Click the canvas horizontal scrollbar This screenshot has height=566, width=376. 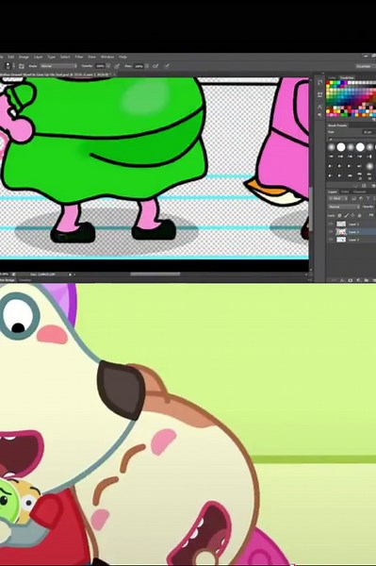pyautogui.click(x=155, y=275)
